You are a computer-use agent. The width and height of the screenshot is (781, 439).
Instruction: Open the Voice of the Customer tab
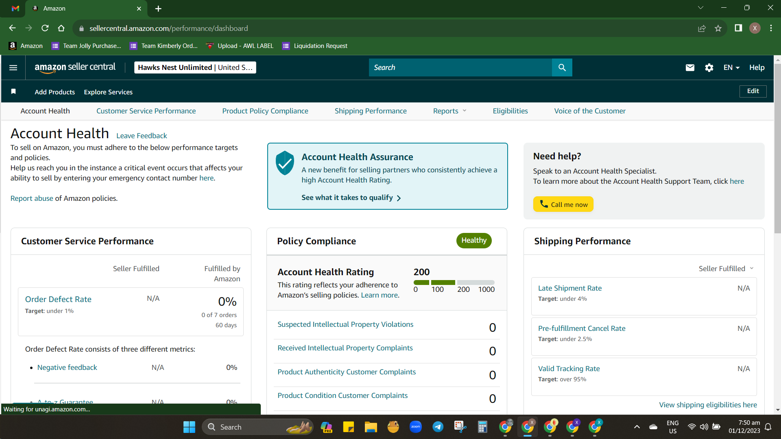click(x=590, y=111)
